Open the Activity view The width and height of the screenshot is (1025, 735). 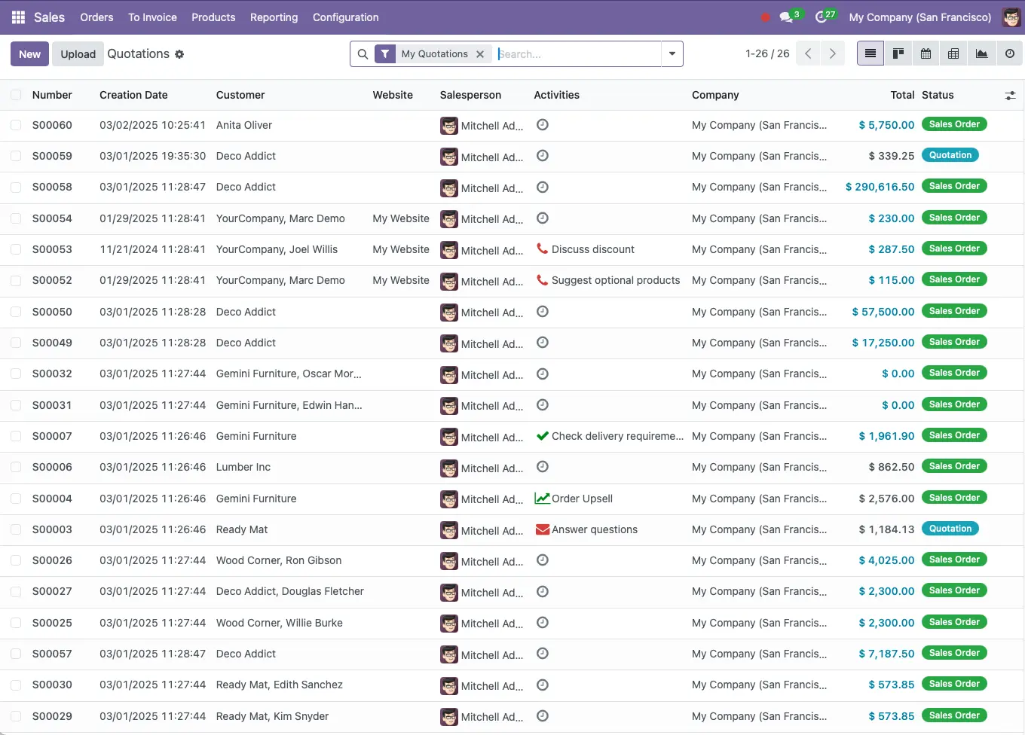1008,53
